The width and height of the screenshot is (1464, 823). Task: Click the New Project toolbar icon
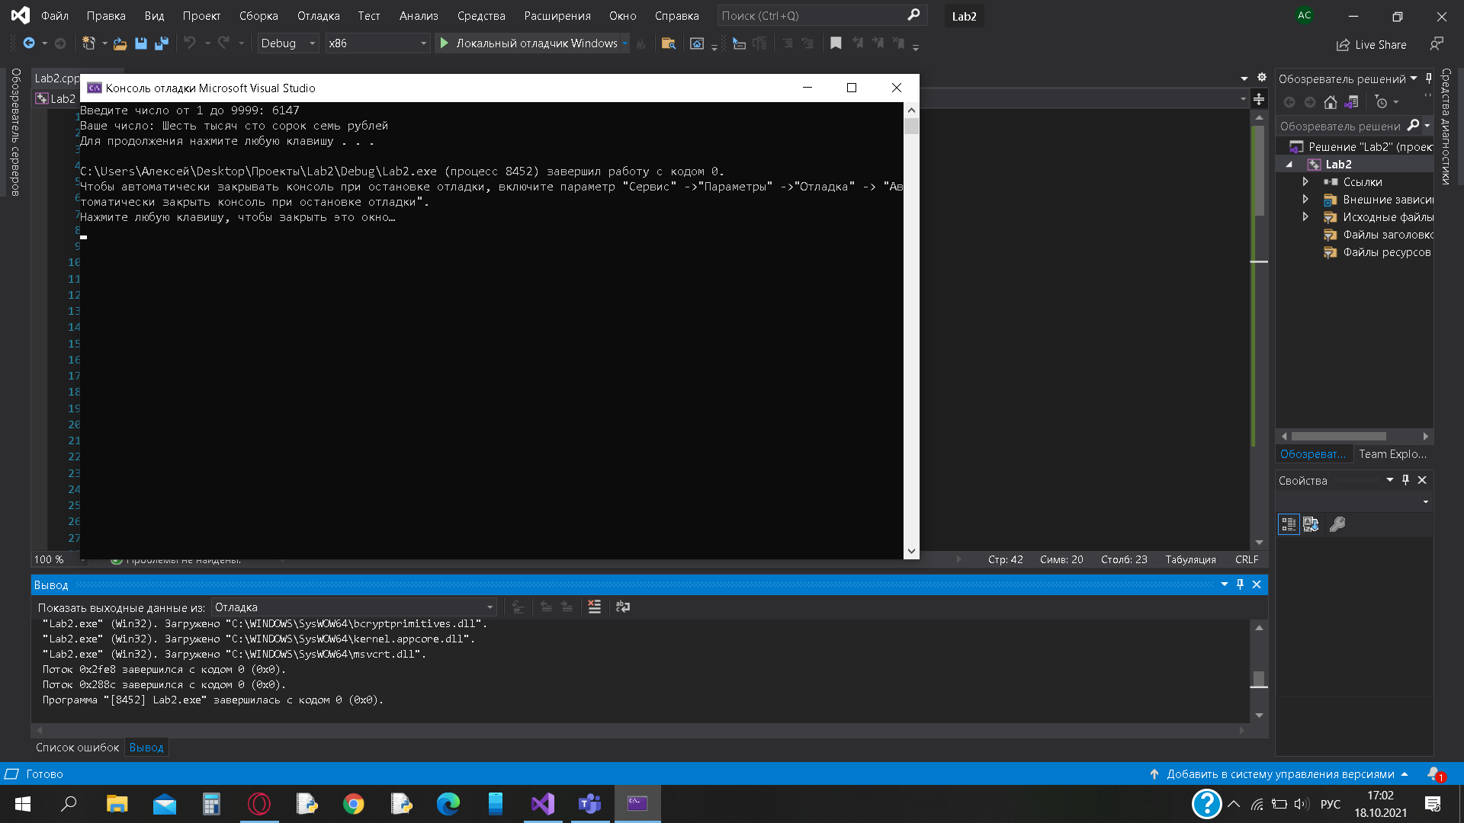[x=89, y=43]
